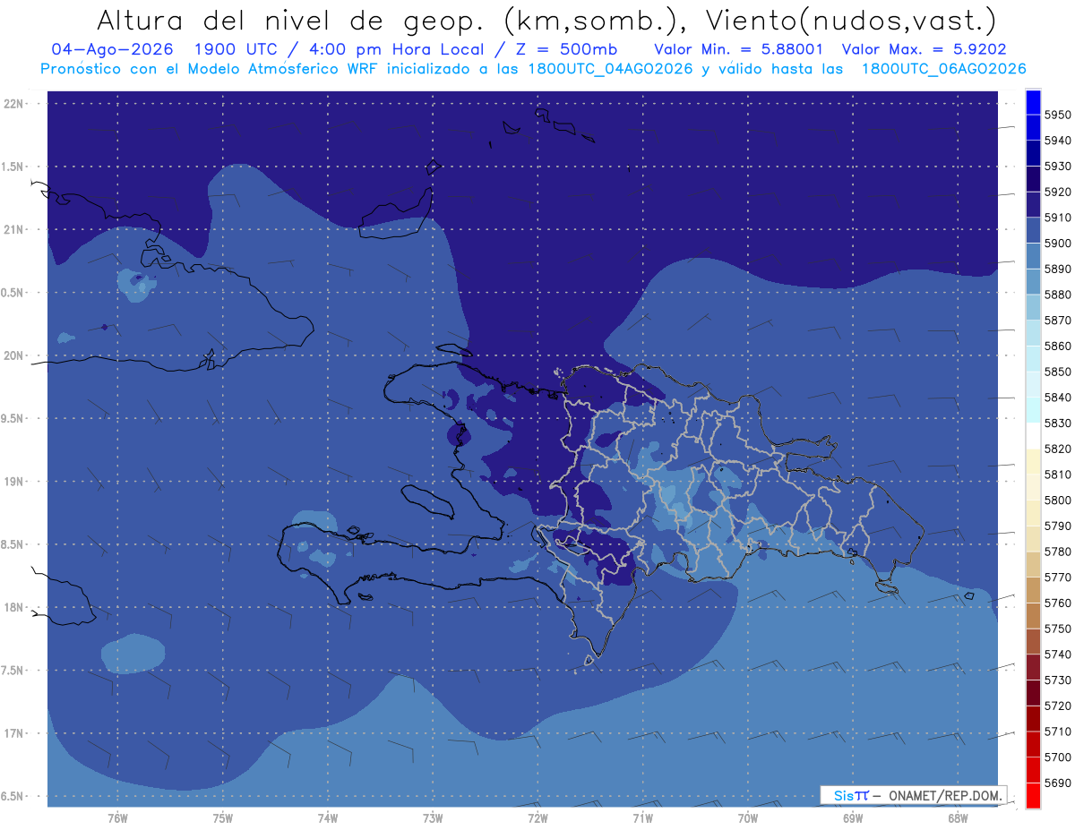
Task: Click the '5930' legend value
Action: (x=1058, y=167)
